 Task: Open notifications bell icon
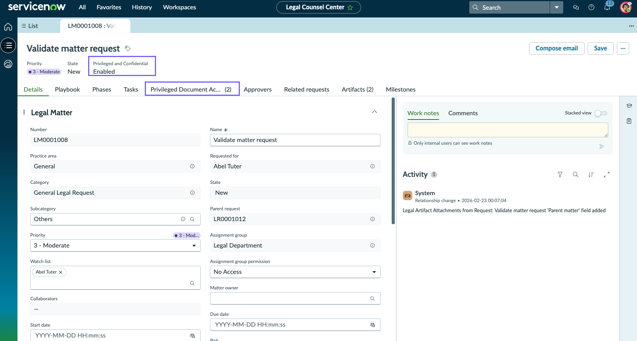(x=607, y=7)
